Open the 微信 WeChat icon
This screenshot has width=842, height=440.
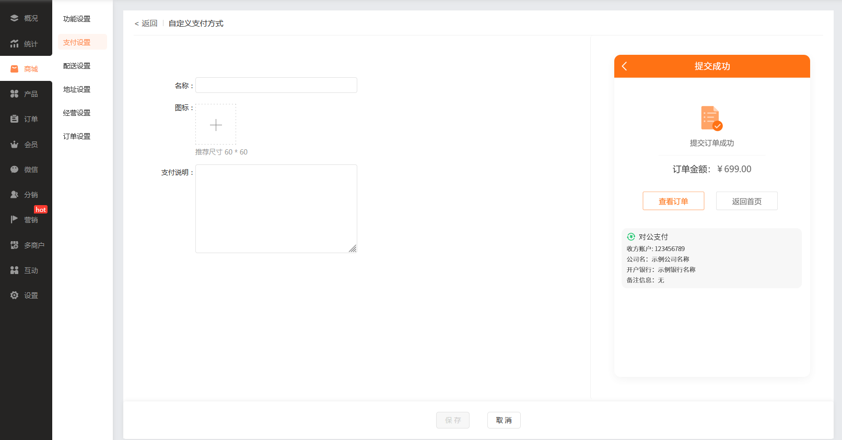point(15,170)
